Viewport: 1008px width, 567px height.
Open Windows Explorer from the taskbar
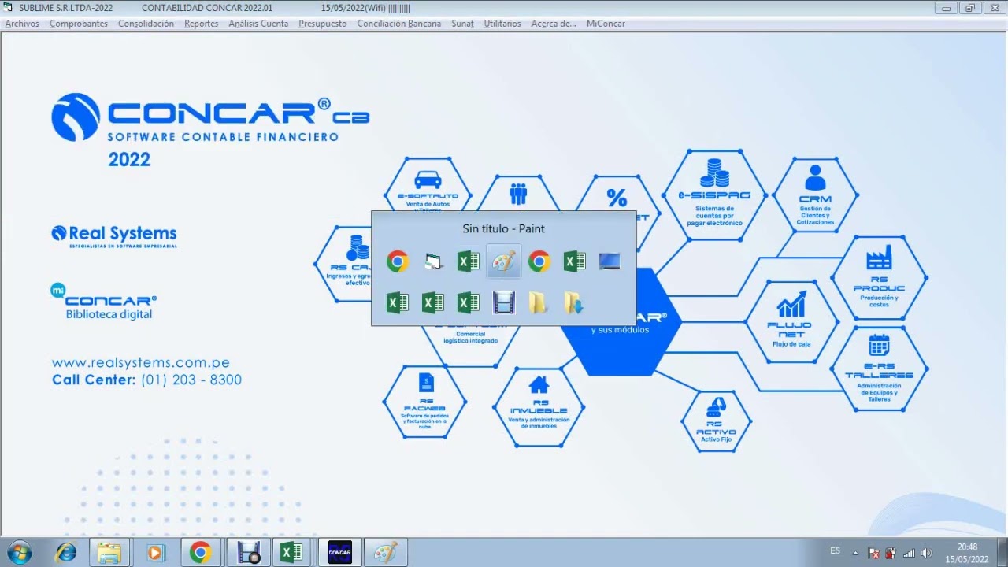click(x=109, y=553)
